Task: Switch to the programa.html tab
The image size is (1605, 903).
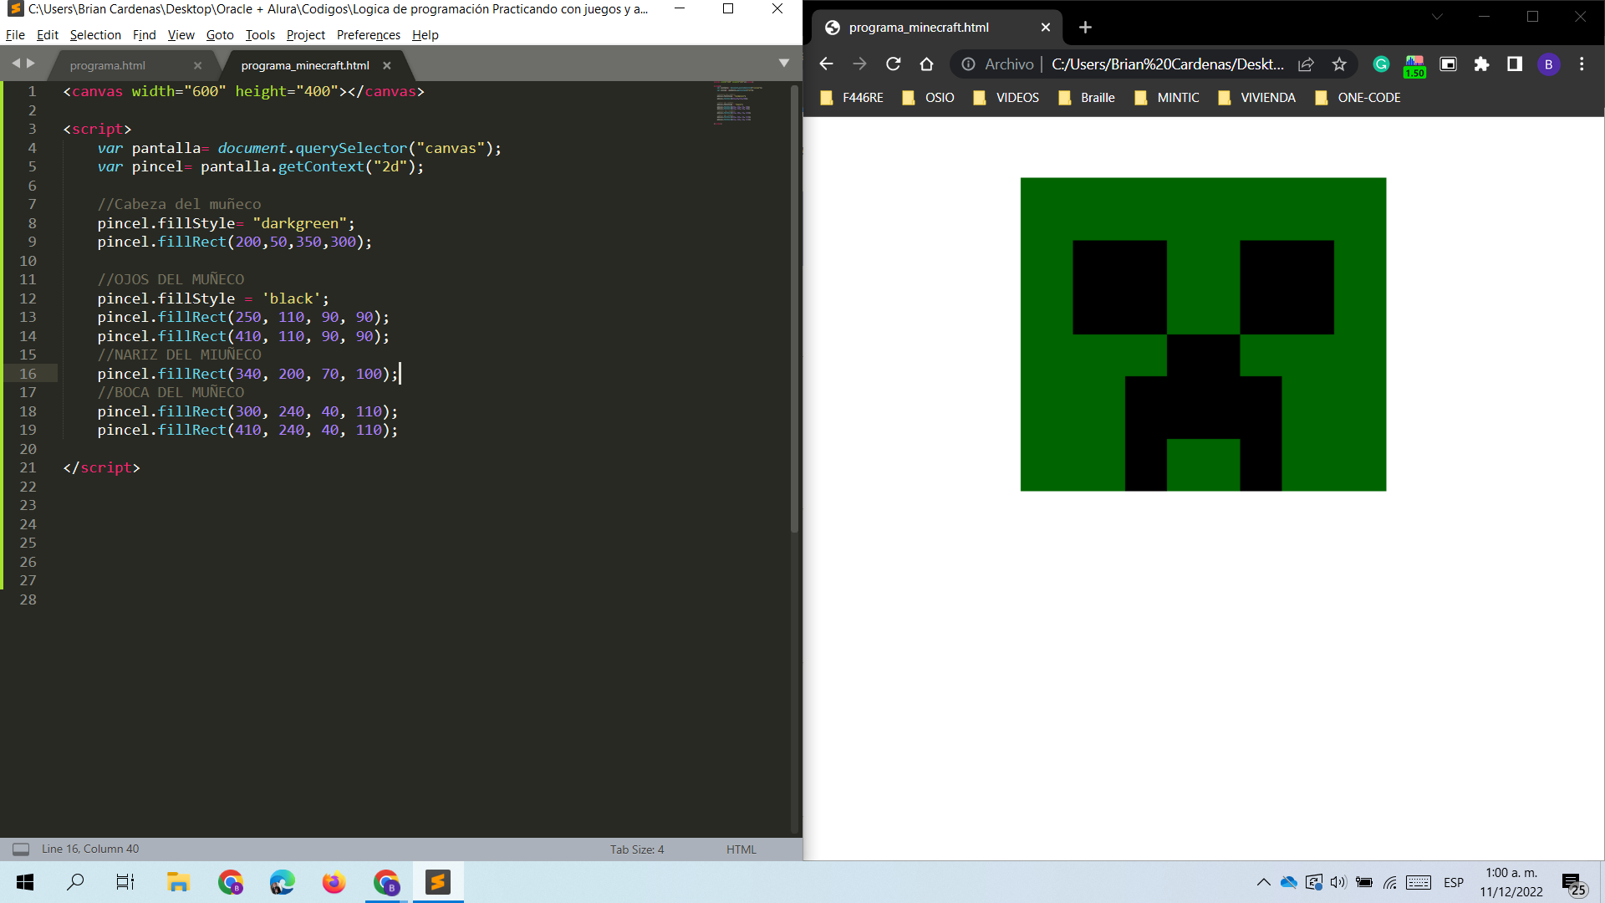Action: (108, 65)
